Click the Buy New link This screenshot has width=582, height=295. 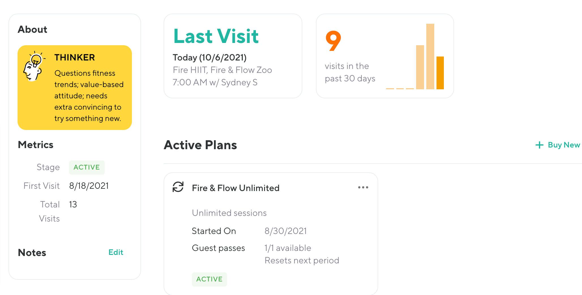click(564, 145)
